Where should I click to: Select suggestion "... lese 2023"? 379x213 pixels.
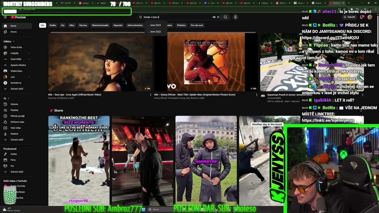[155, 25]
